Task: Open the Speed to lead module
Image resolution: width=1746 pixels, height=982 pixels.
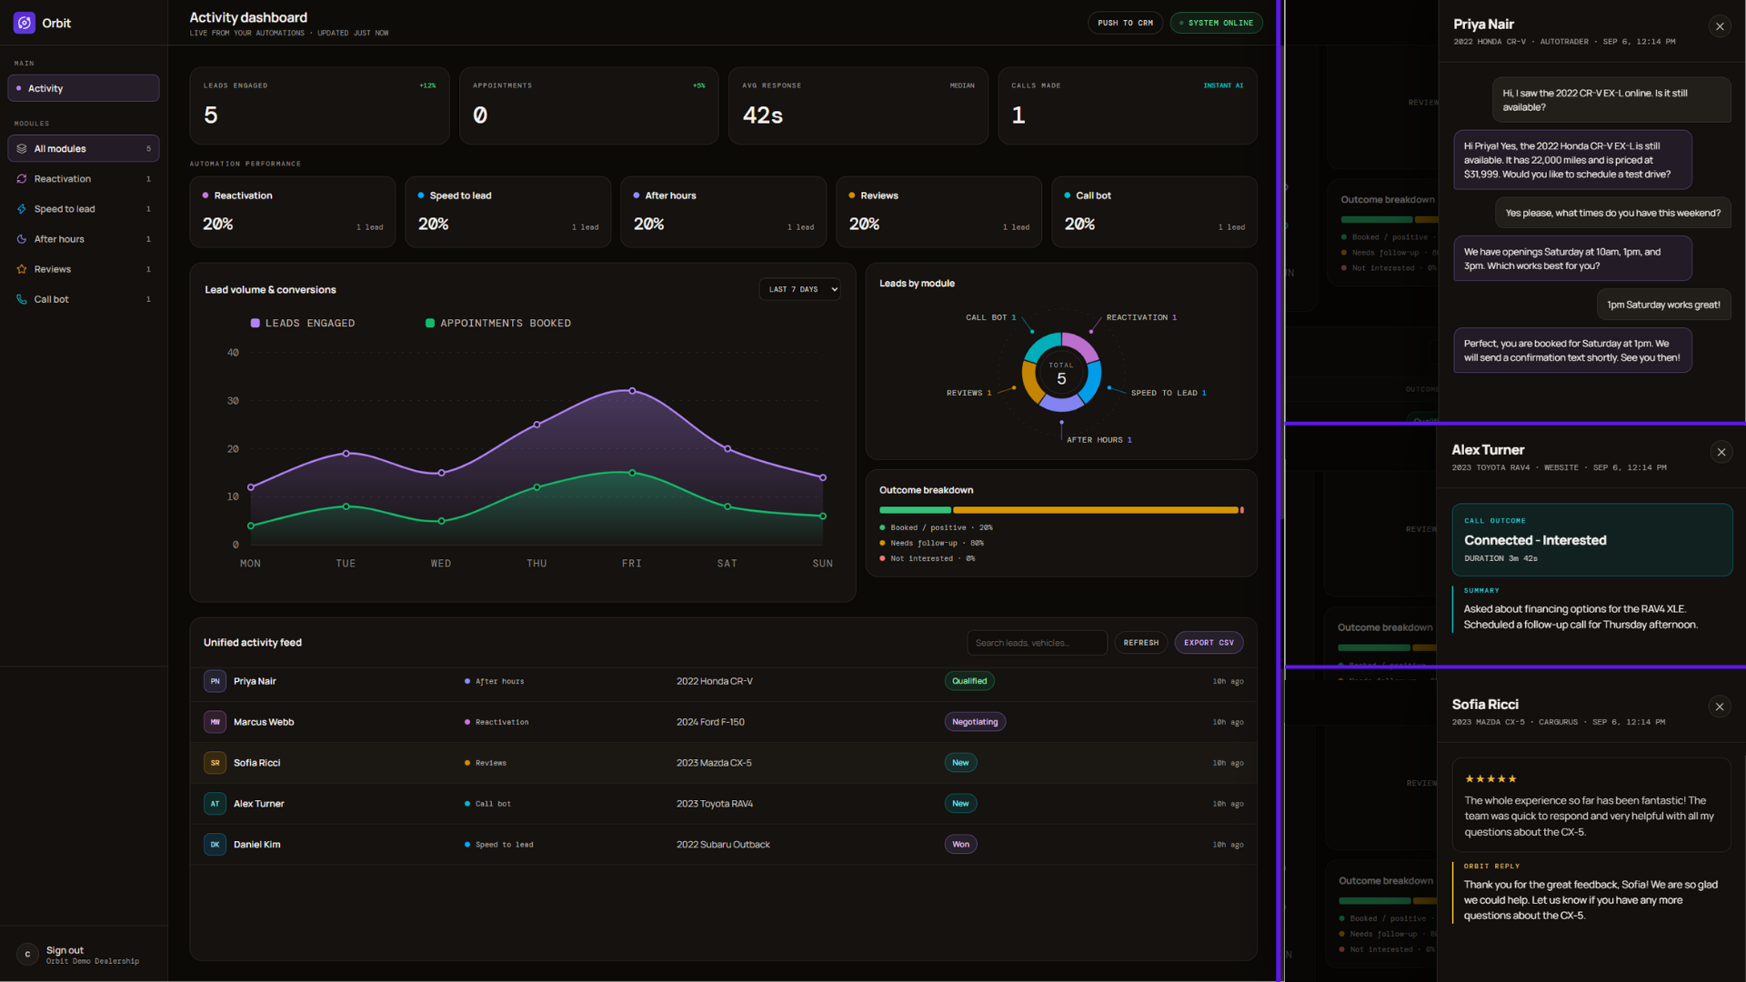Action: 84,209
